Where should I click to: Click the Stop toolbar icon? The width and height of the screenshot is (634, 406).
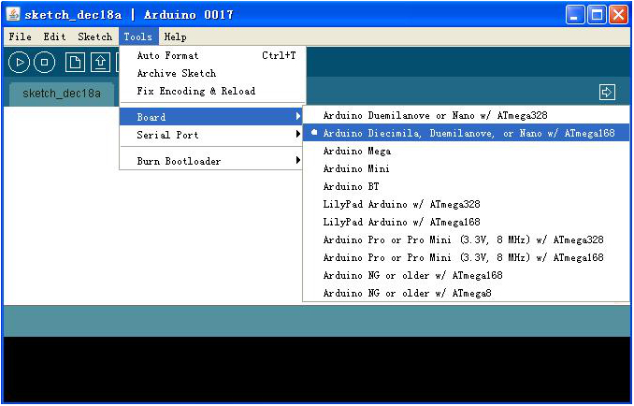pos(45,63)
